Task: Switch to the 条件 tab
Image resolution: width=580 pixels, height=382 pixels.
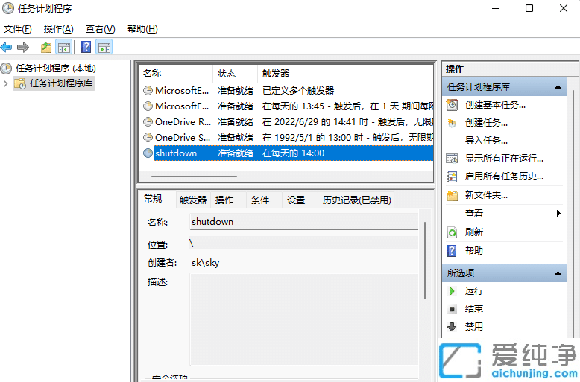Action: coord(260,200)
